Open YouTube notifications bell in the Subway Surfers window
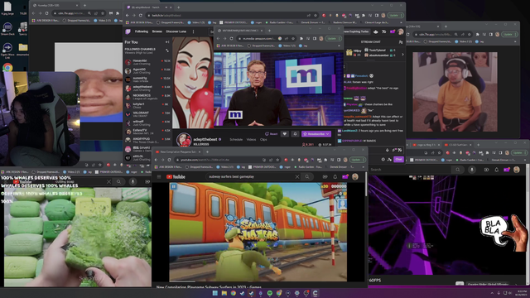 [x=335, y=176]
